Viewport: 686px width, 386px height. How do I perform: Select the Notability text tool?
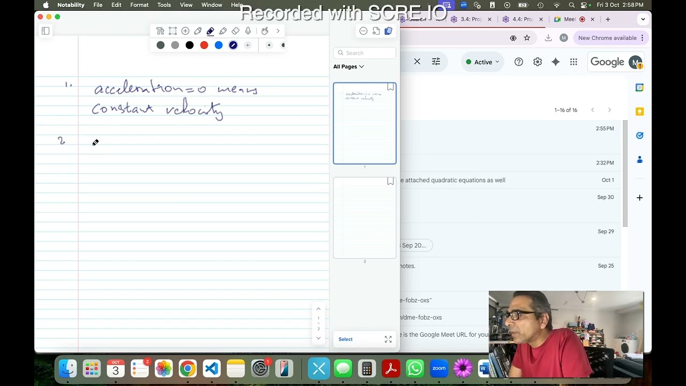(160, 31)
